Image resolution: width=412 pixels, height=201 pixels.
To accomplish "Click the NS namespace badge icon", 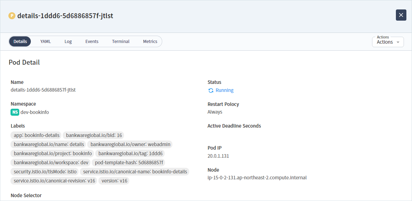I will [x=15, y=112].
